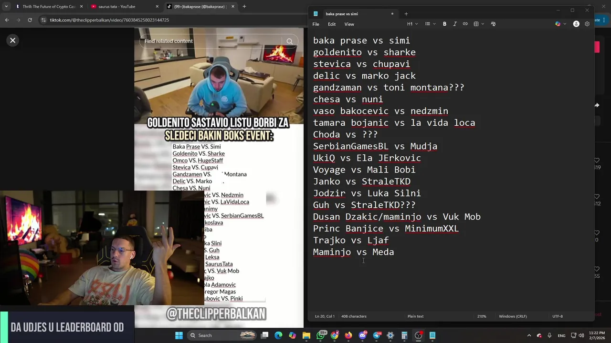Click the Windows (CRLF) line ending indicator
The image size is (611, 343).
513,316
